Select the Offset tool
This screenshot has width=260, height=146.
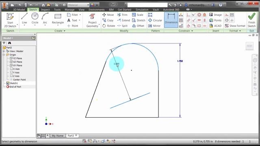coord(138,26)
